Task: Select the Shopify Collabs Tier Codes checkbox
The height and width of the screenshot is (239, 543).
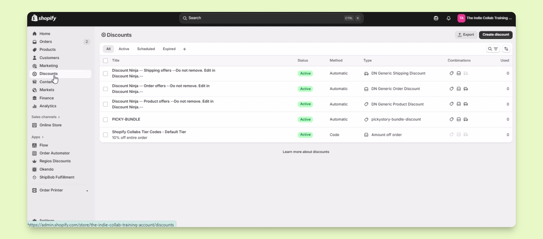Action: [x=106, y=135]
